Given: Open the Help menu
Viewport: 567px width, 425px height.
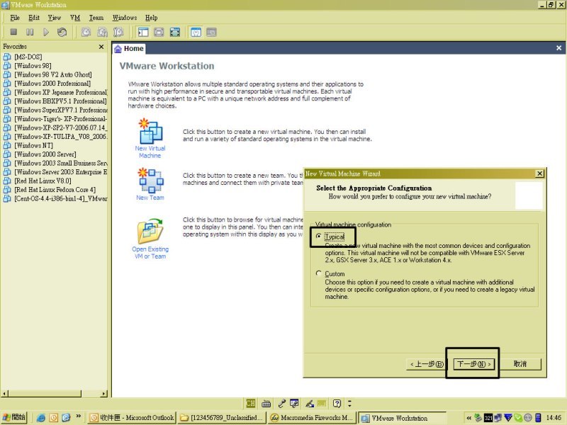Looking at the screenshot, I should [152, 18].
